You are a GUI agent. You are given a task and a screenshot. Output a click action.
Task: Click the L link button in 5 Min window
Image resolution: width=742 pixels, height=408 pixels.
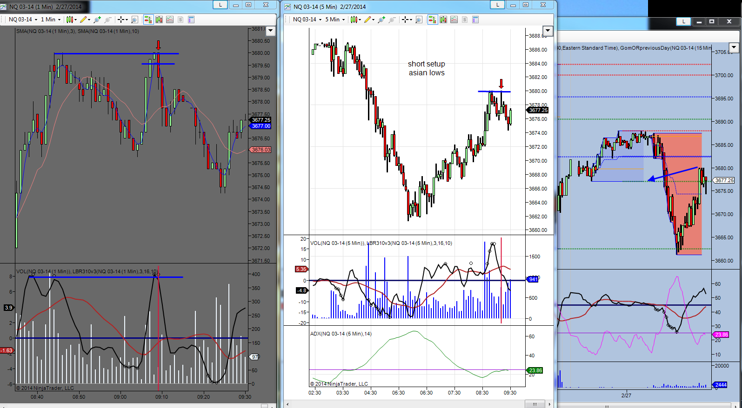pos(497,5)
